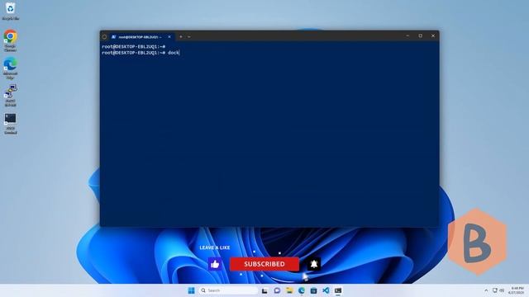529x297 pixels.
Task: Minimize the terminal window
Action: point(407,35)
